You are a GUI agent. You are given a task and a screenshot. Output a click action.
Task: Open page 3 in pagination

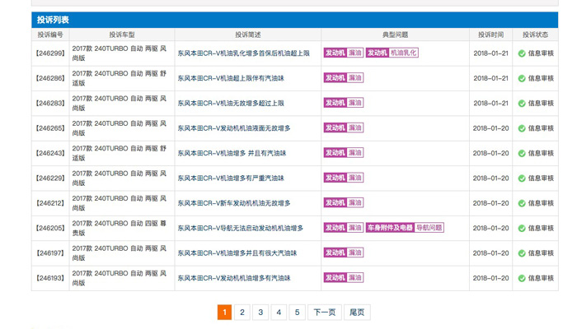pyautogui.click(x=260, y=313)
